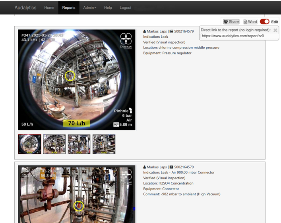
Task: Close the direct link popup
Action: [275, 30]
